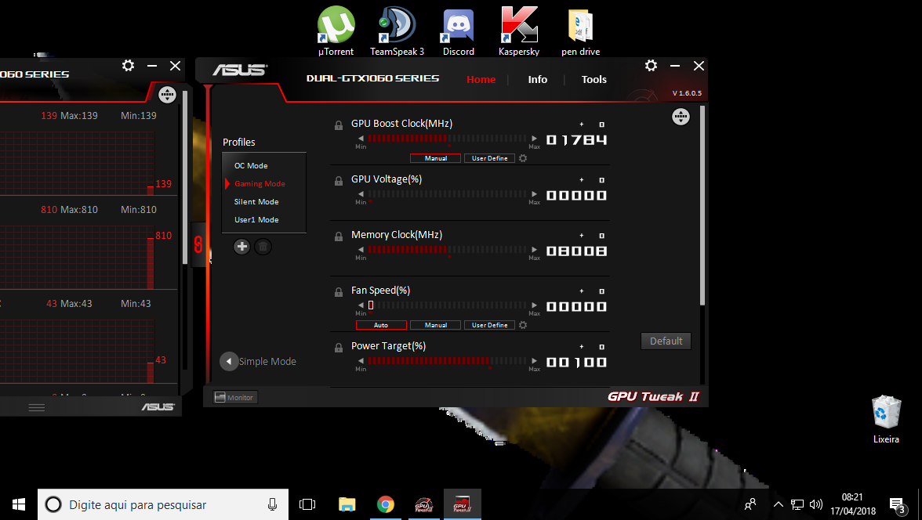Click the round reorder icon in monitor window

coord(167,95)
